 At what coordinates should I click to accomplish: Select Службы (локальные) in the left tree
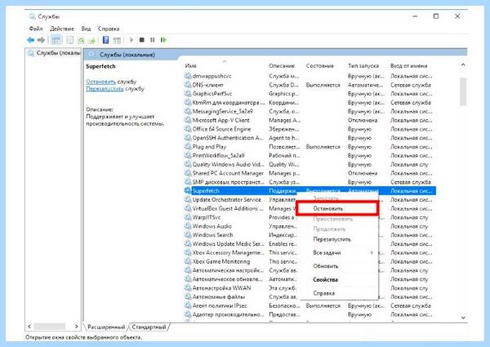[54, 53]
